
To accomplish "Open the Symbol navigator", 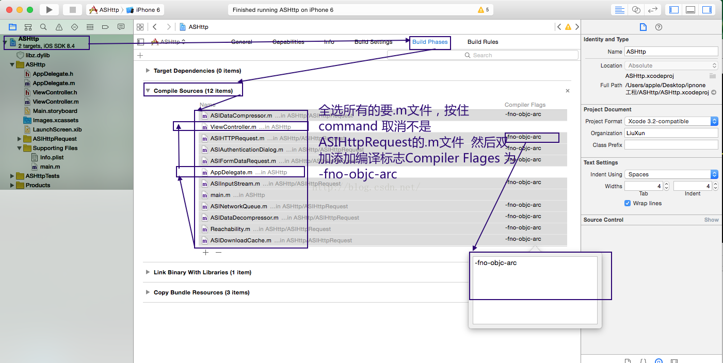I will point(28,27).
